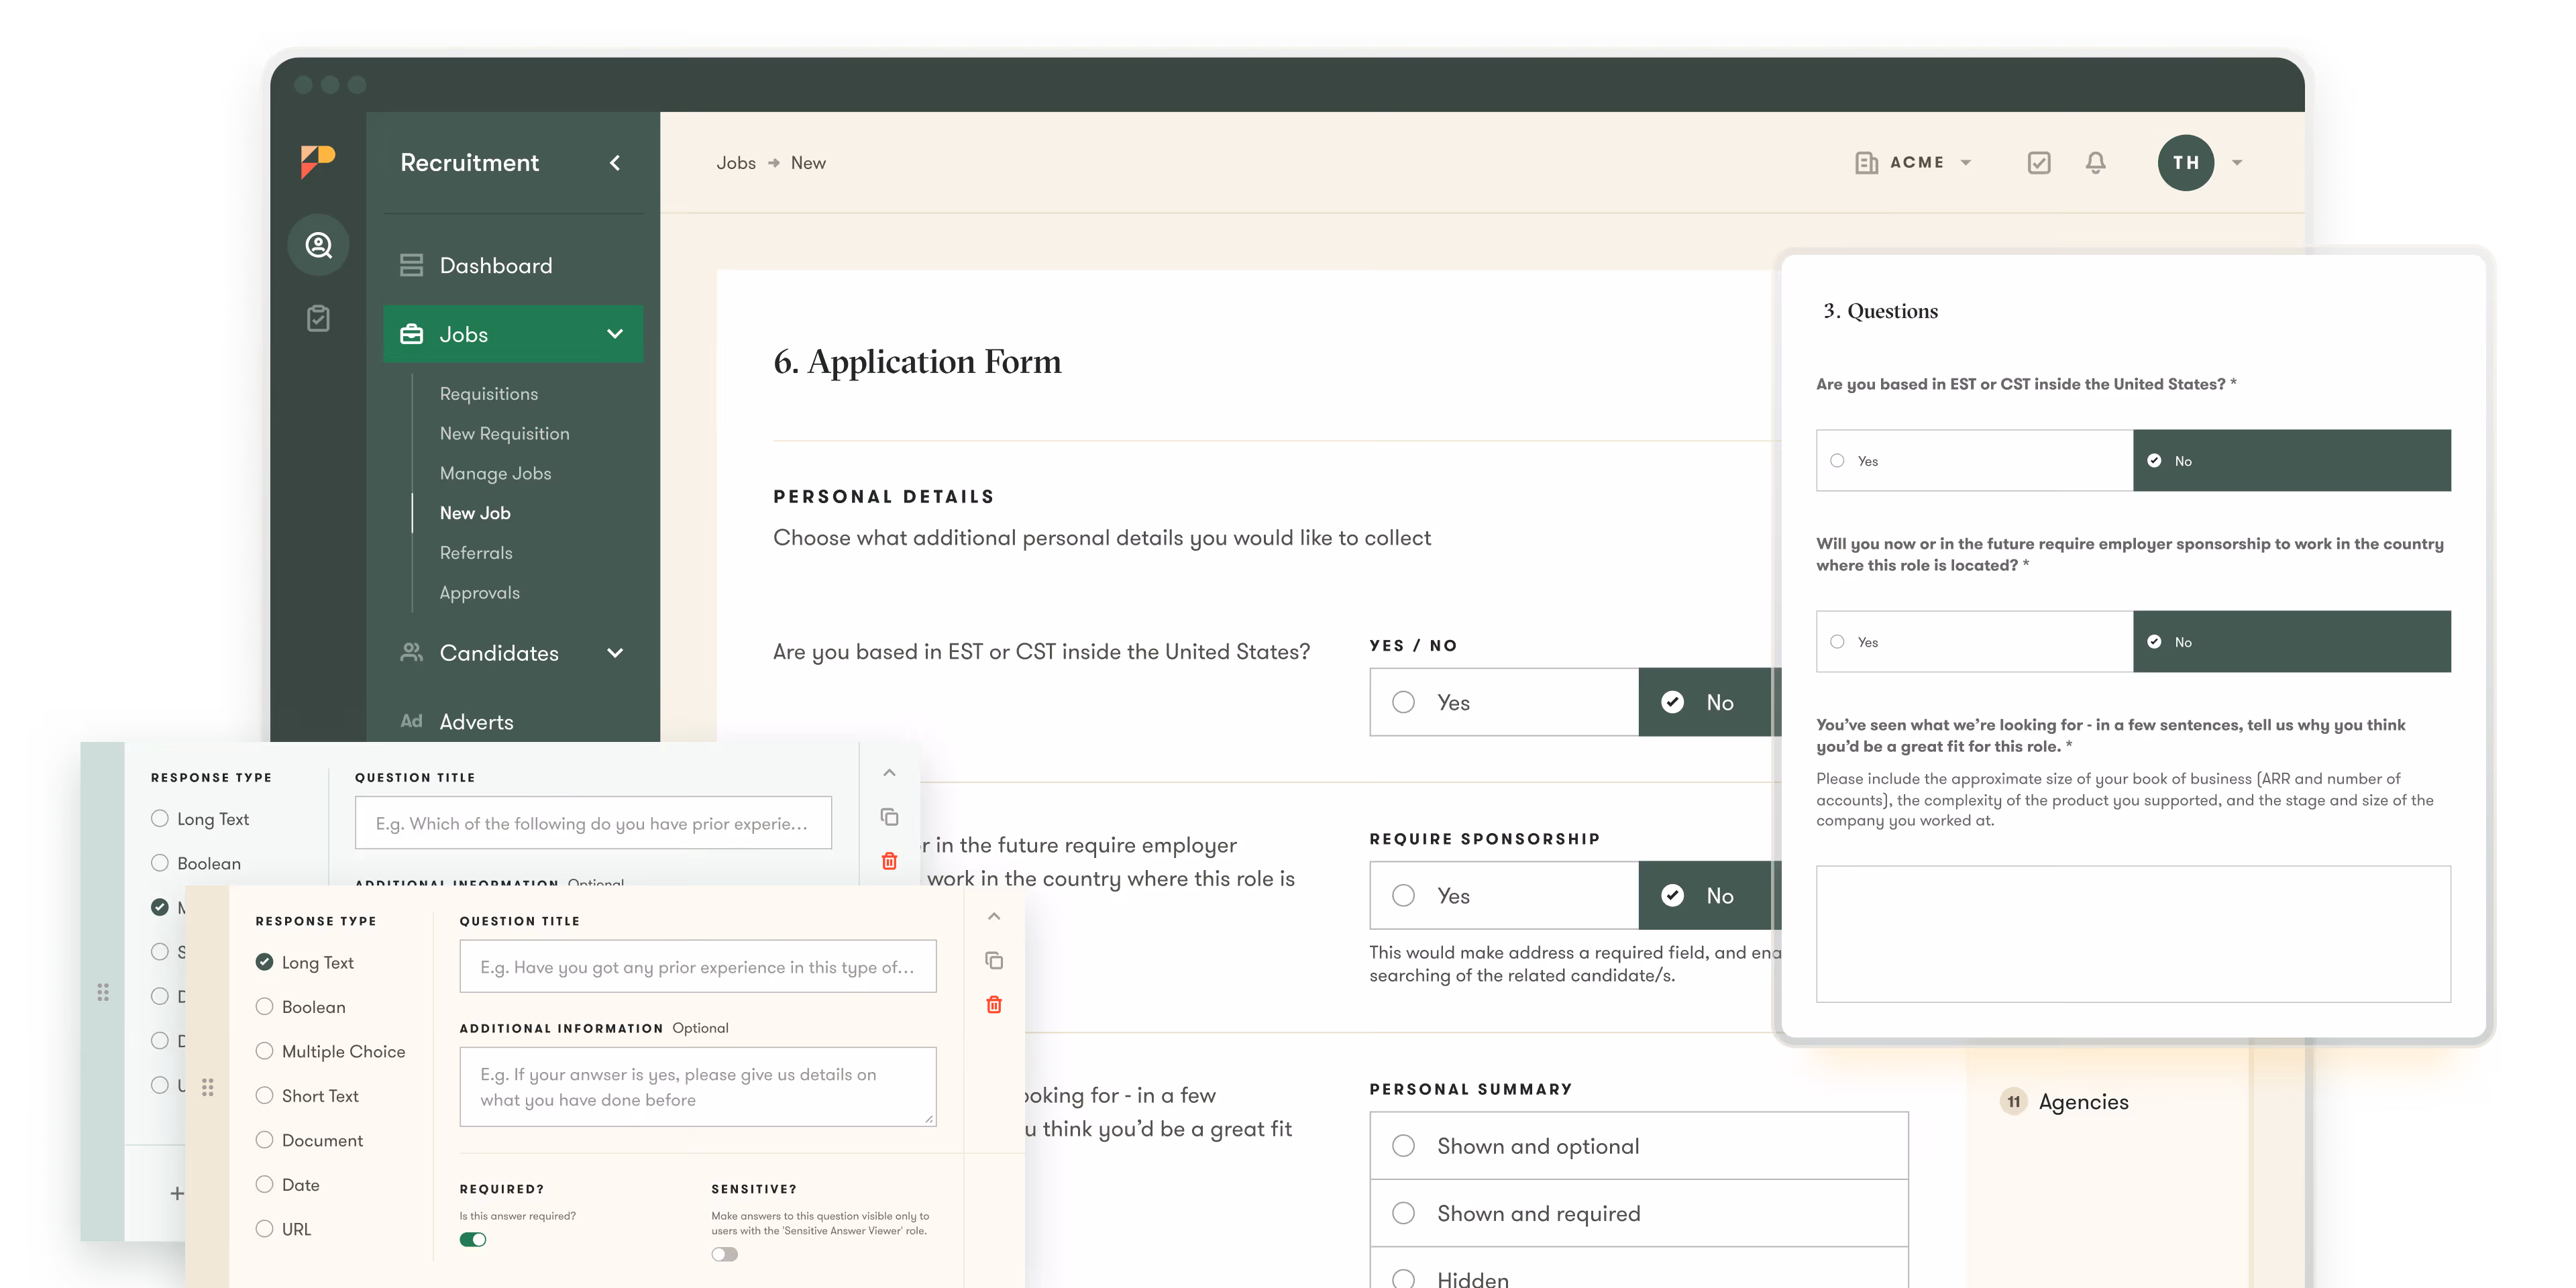Click the plus icon to add a question
This screenshot has height=1288, width=2576.
tap(177, 1193)
